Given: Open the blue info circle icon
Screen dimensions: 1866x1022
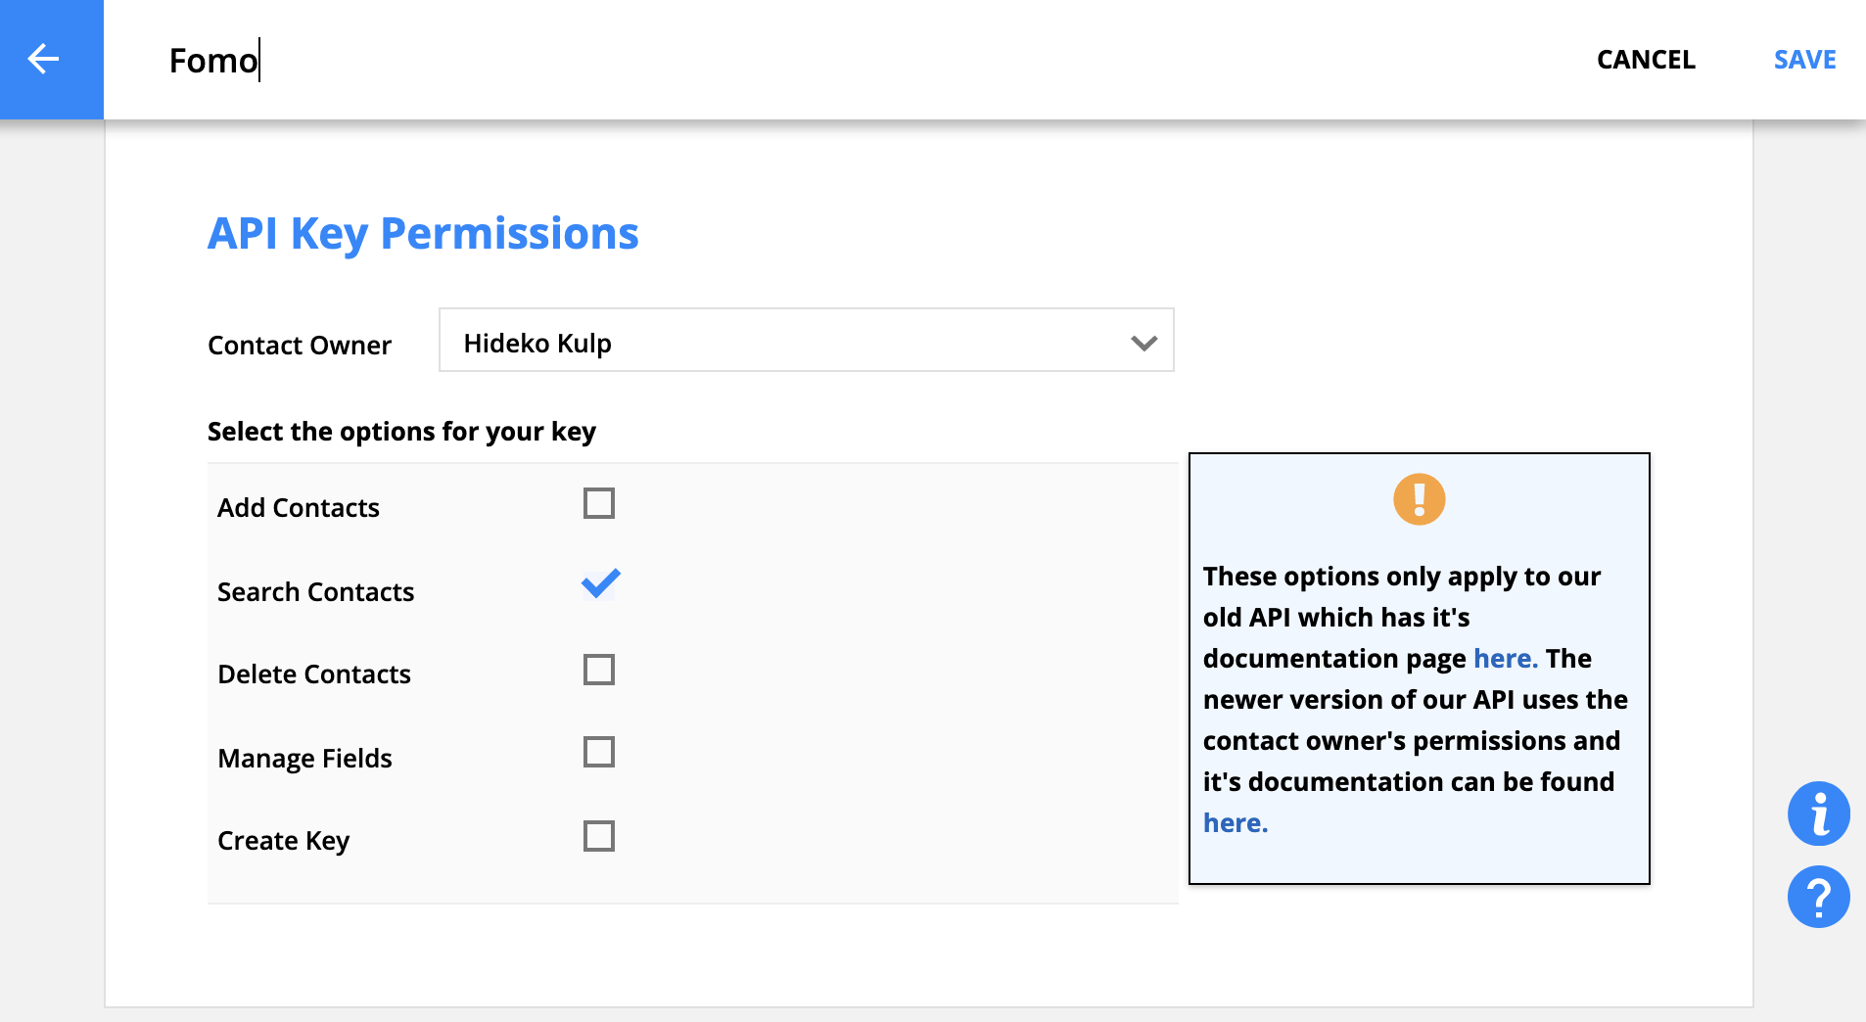Looking at the screenshot, I should (x=1818, y=813).
